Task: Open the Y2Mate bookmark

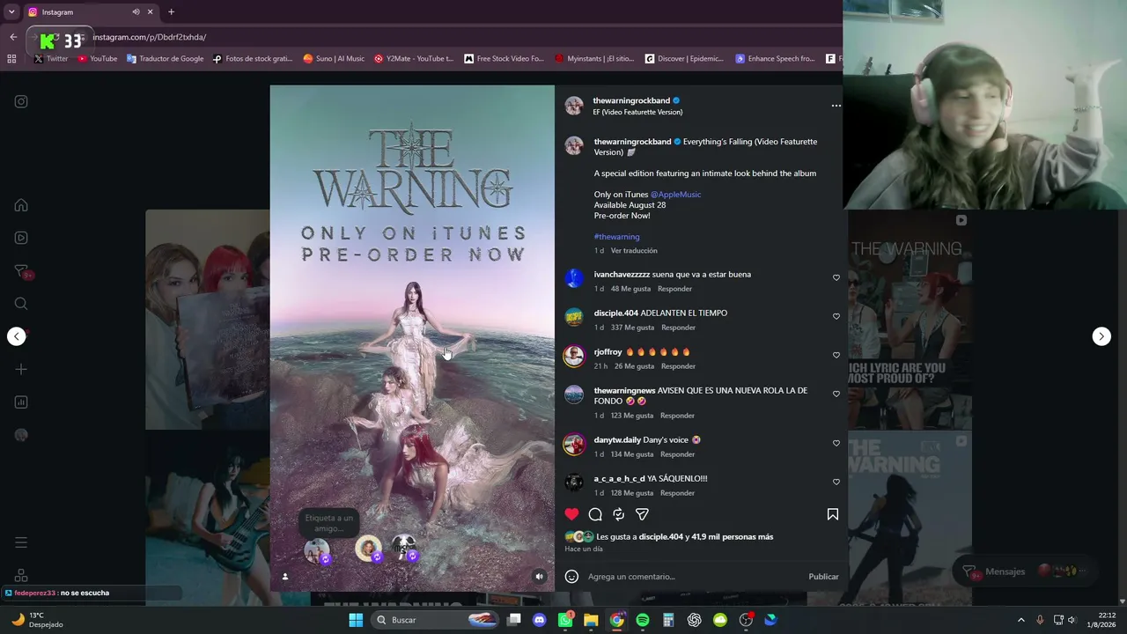Action: [x=413, y=59]
